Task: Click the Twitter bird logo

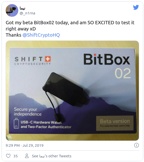Action: pyautogui.click(x=136, y=7)
